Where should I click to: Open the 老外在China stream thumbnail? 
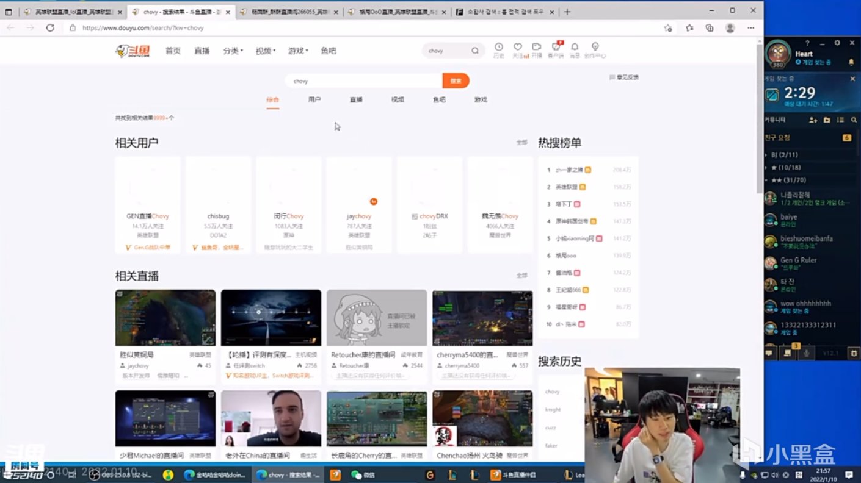click(x=271, y=418)
